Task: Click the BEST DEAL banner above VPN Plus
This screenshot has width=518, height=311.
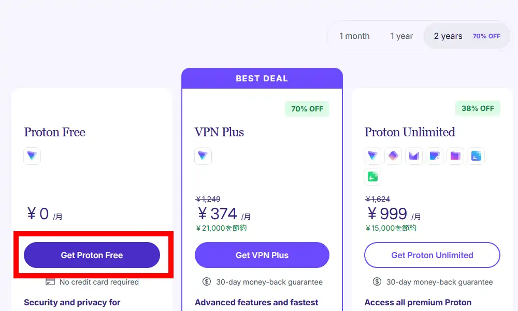Action: [262, 79]
